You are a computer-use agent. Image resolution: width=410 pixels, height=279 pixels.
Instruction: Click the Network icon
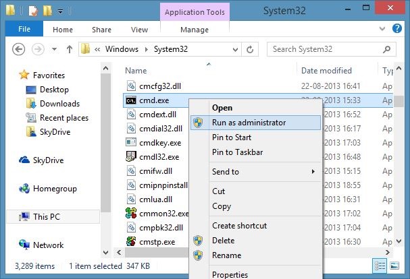click(24, 245)
